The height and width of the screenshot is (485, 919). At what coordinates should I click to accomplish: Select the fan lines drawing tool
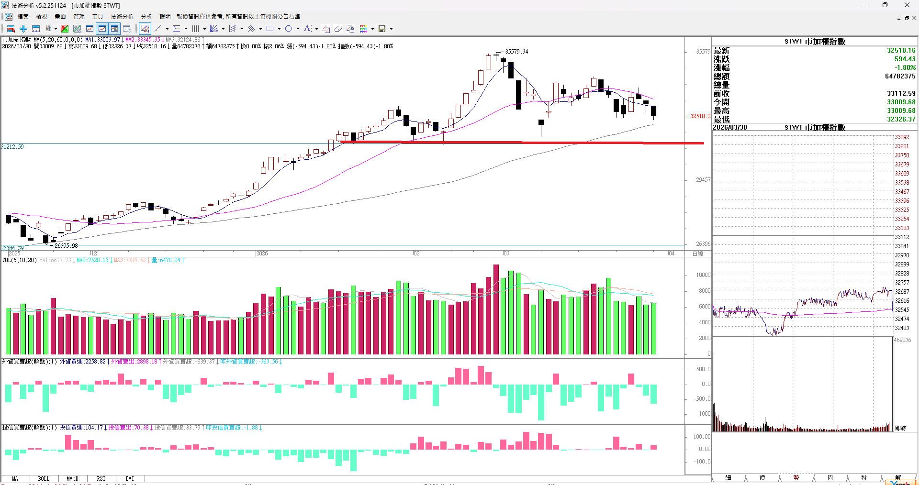point(214,29)
